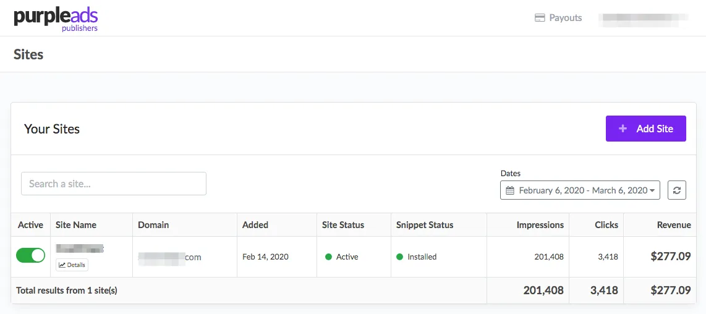Sort by the Clicks column header
The image size is (706, 314).
606,225
